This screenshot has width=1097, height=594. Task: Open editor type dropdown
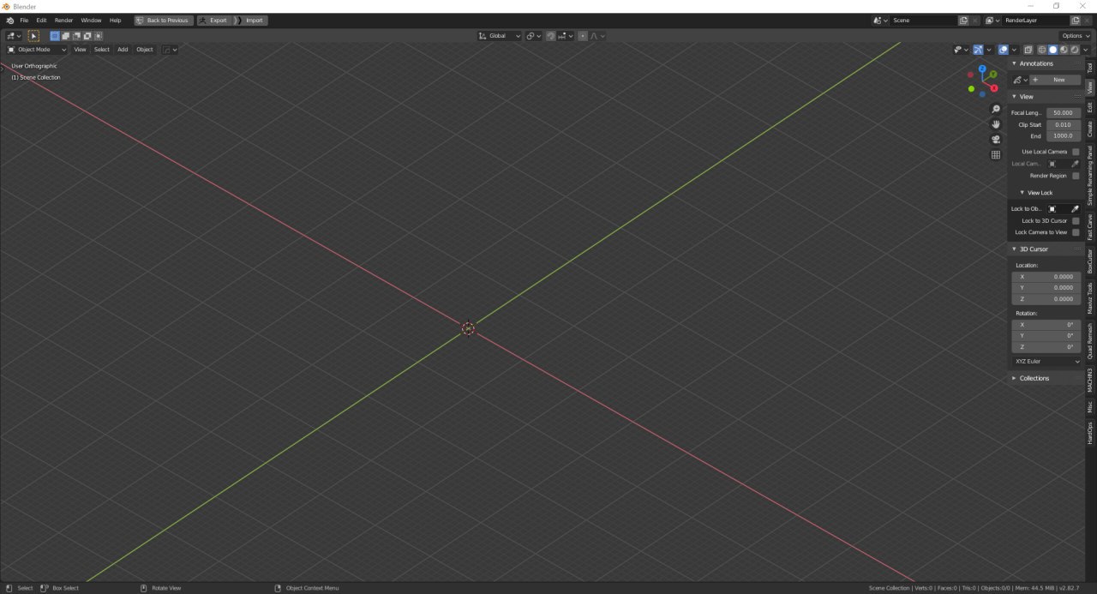tap(14, 36)
